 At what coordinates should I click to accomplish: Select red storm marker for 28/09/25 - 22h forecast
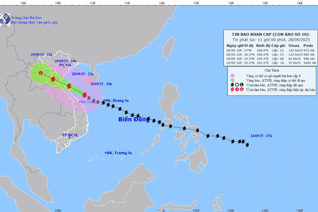click(x=69, y=86)
